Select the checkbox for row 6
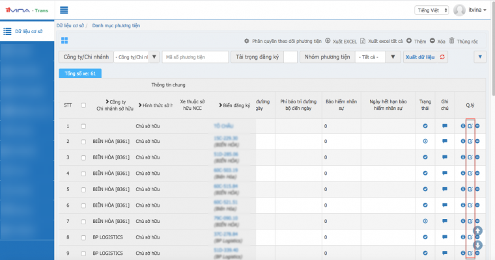 coord(83,205)
